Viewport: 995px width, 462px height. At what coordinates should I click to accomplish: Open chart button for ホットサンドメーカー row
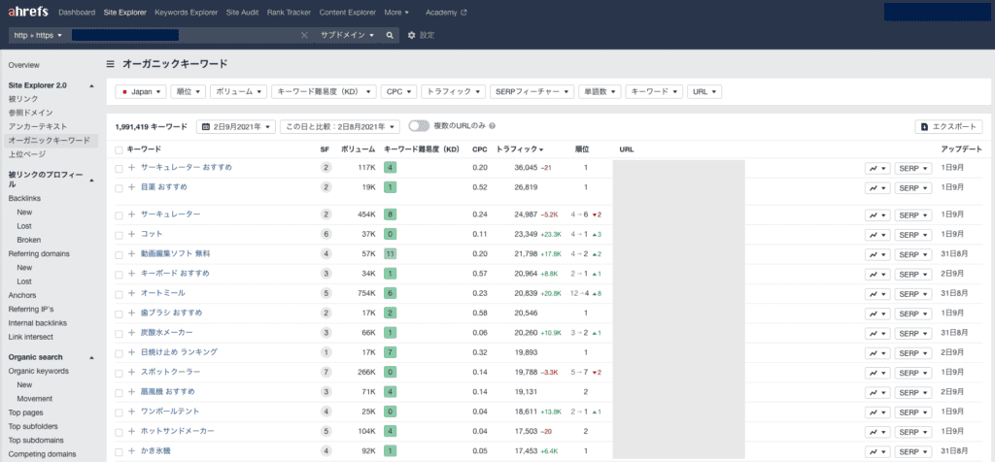pyautogui.click(x=877, y=432)
